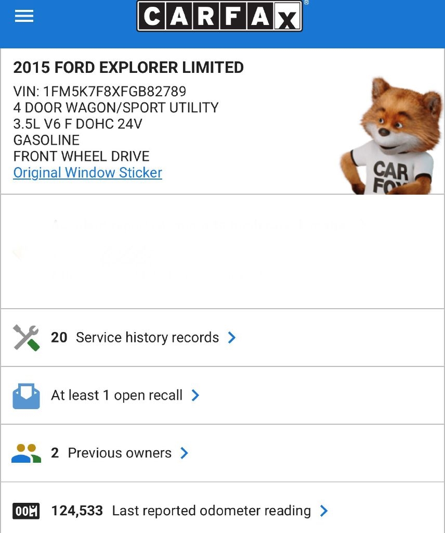Click the number 20 service count
The width and height of the screenshot is (445, 533).
point(59,338)
